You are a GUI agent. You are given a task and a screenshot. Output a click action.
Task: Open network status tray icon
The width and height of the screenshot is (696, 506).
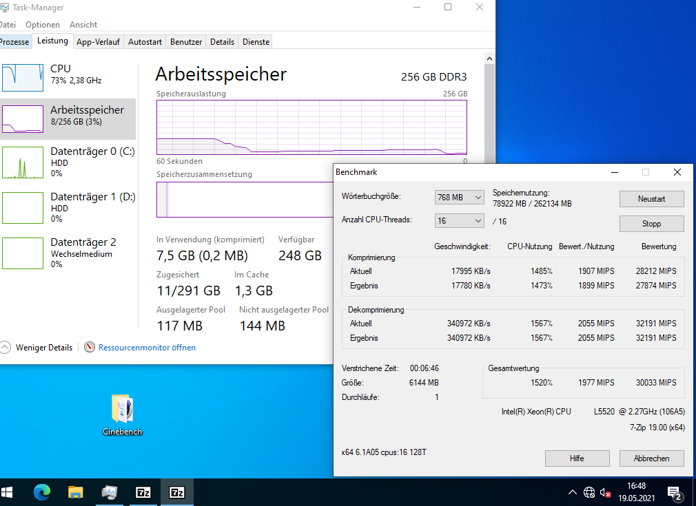click(589, 492)
